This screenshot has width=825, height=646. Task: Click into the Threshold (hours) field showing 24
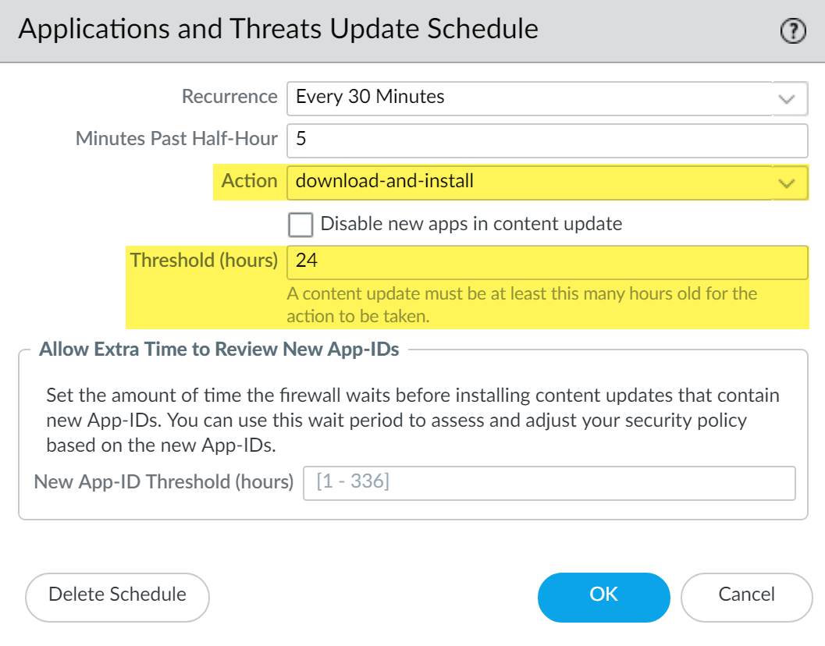click(546, 261)
